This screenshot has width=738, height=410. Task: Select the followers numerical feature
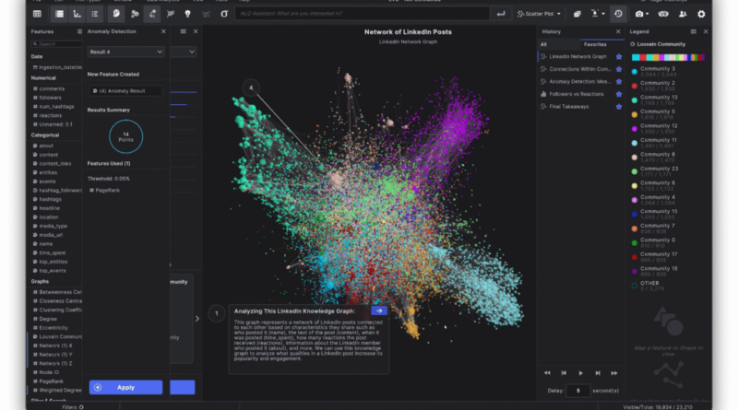51,98
